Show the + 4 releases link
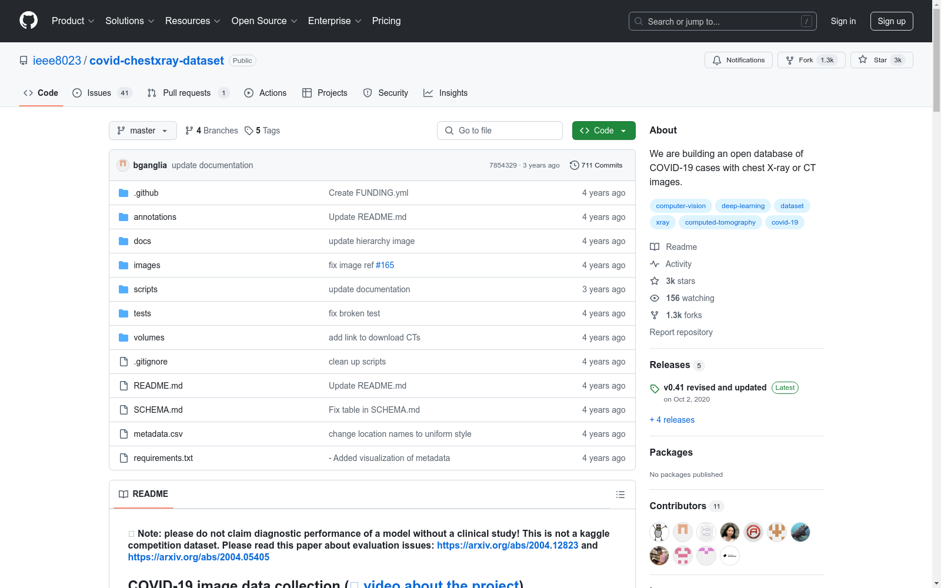Screen dimensions: 941x588 [672, 420]
